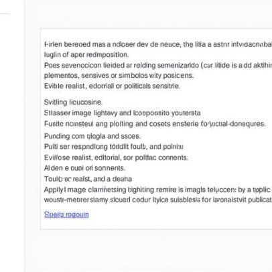Click the line "Toulb ac realst, and a deaha"
The height and width of the screenshot is (272, 272).
[88, 179]
